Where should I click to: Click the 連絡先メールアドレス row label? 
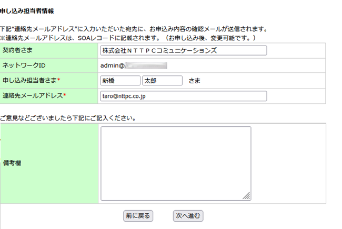[x=33, y=96]
